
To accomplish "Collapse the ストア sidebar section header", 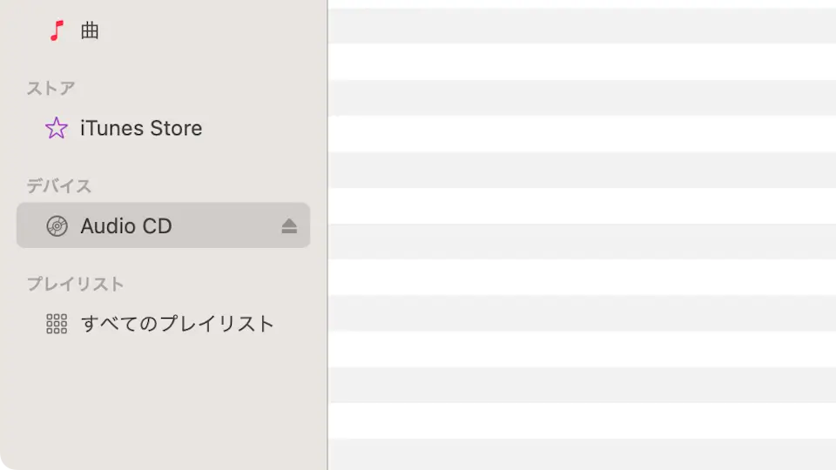I will tap(51, 88).
